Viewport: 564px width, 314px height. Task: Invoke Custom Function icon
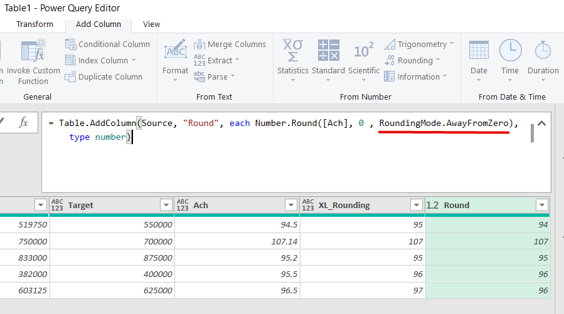(33, 50)
